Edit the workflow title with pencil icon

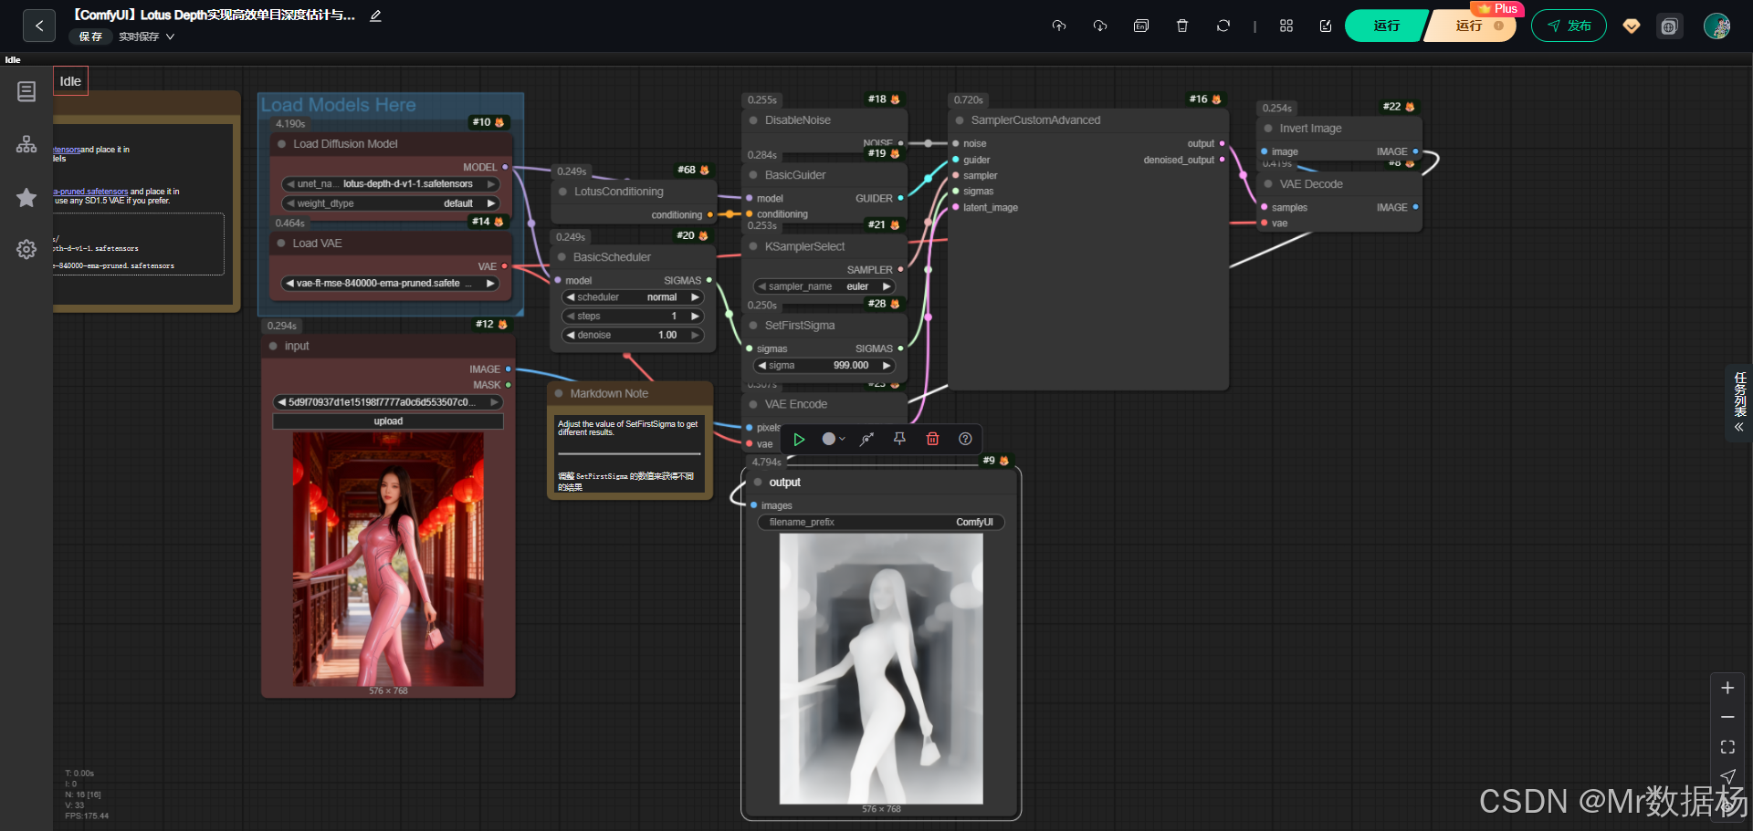tap(375, 16)
